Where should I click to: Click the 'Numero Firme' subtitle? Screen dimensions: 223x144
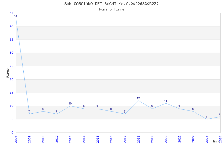[112, 9]
